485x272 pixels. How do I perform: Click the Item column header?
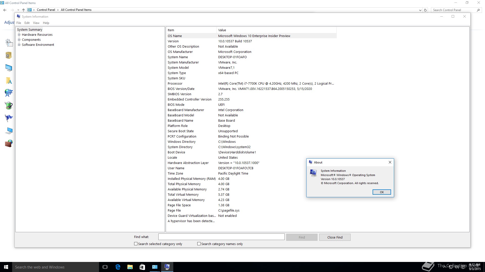(191, 30)
